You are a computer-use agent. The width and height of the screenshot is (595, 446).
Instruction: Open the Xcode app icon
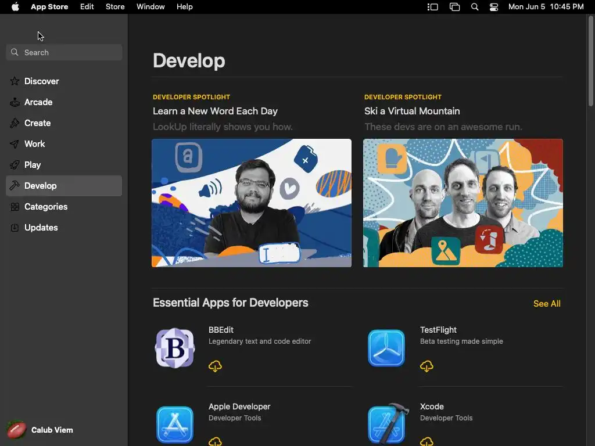click(x=388, y=423)
